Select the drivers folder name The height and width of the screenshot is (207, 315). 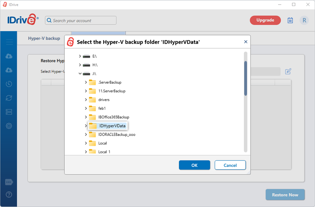point(104,100)
